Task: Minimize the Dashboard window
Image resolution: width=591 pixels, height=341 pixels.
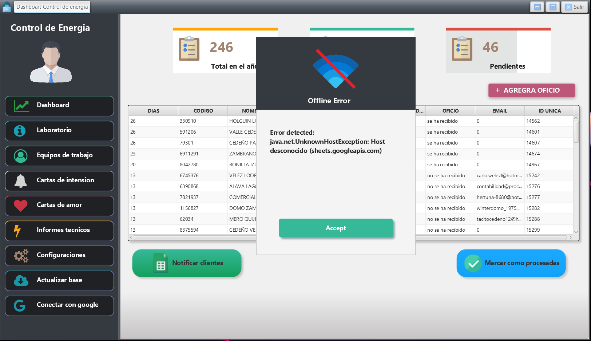Action: pos(537,7)
